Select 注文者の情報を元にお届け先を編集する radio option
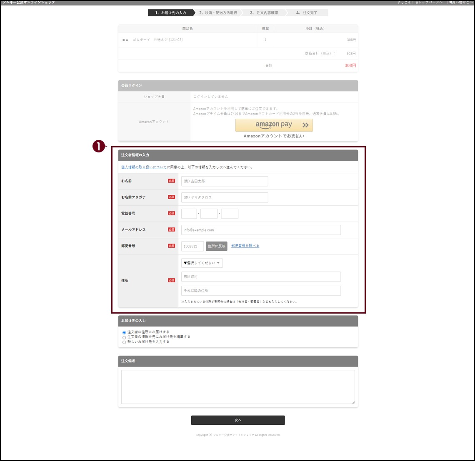The height and width of the screenshot is (461, 475). point(124,337)
